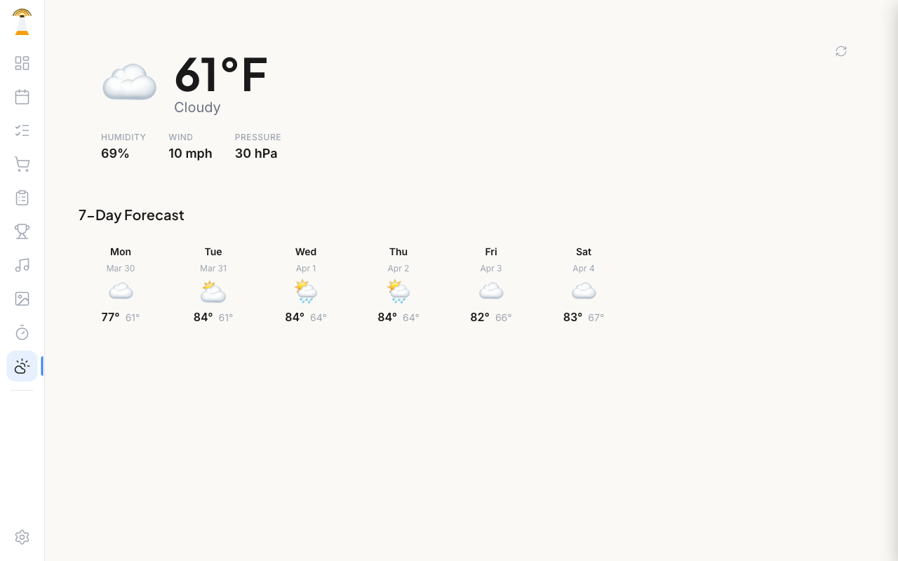
Task: Select Monday Mar 30 forecast
Action: pos(121,284)
